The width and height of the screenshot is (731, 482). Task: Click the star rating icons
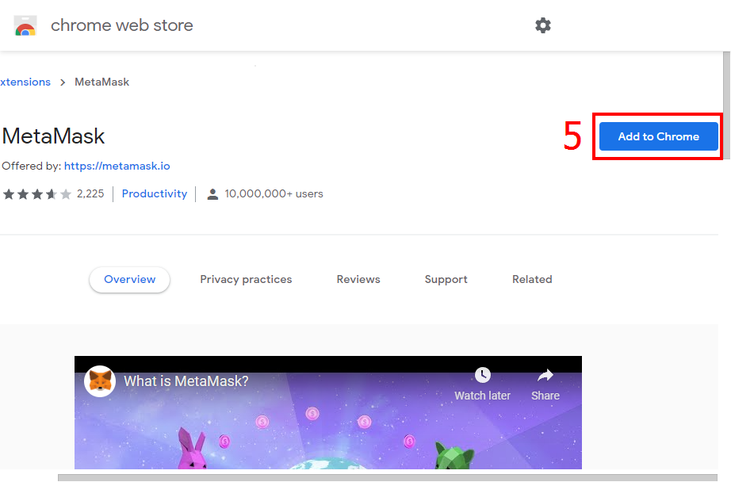[37, 194]
